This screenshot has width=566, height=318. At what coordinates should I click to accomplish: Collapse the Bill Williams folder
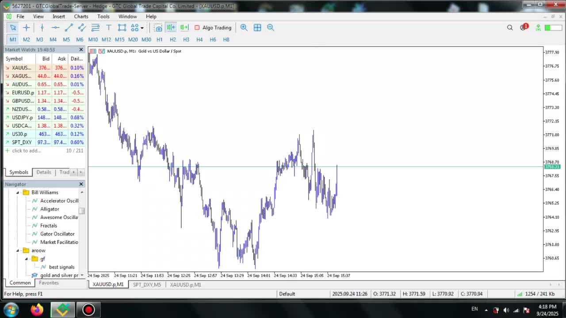pos(18,193)
